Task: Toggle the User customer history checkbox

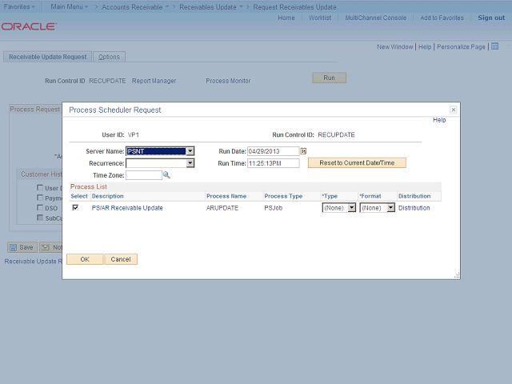Action: click(40, 188)
